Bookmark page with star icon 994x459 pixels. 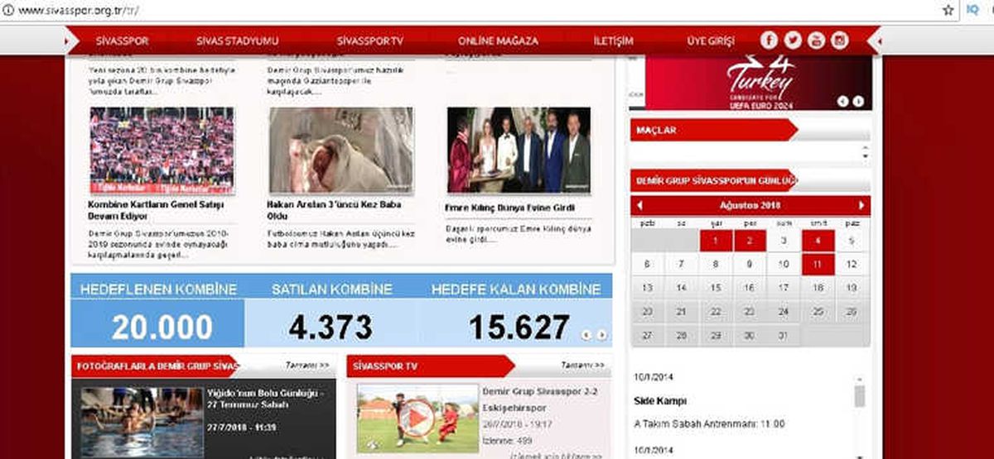(x=948, y=10)
